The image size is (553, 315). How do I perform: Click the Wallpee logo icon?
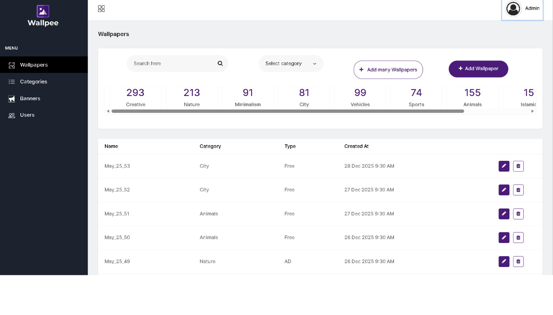point(43,11)
